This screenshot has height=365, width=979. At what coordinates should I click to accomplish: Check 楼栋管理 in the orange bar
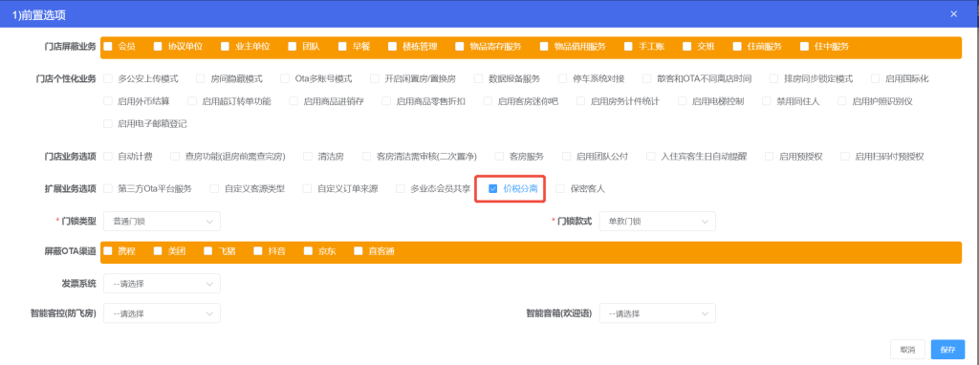393,46
